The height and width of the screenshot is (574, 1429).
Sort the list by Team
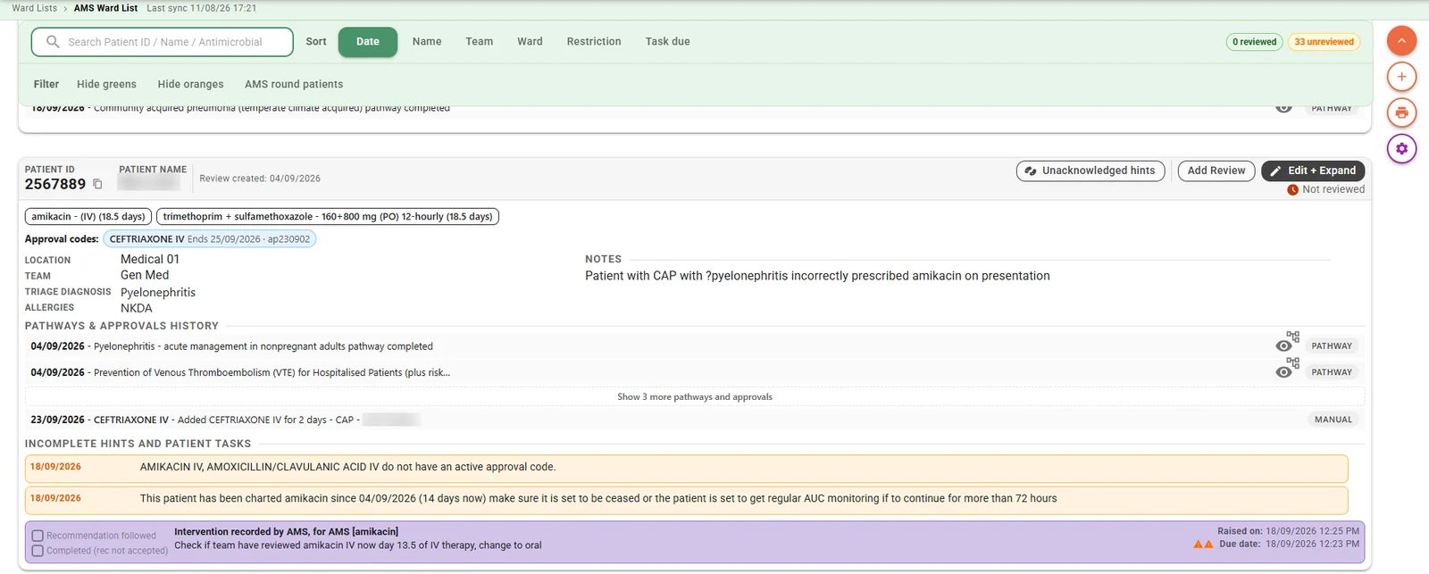click(480, 42)
